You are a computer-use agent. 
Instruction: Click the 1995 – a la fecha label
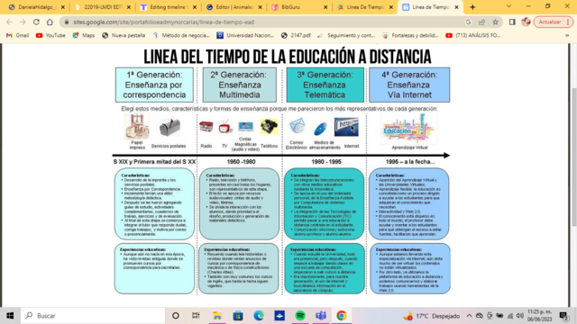click(x=410, y=162)
